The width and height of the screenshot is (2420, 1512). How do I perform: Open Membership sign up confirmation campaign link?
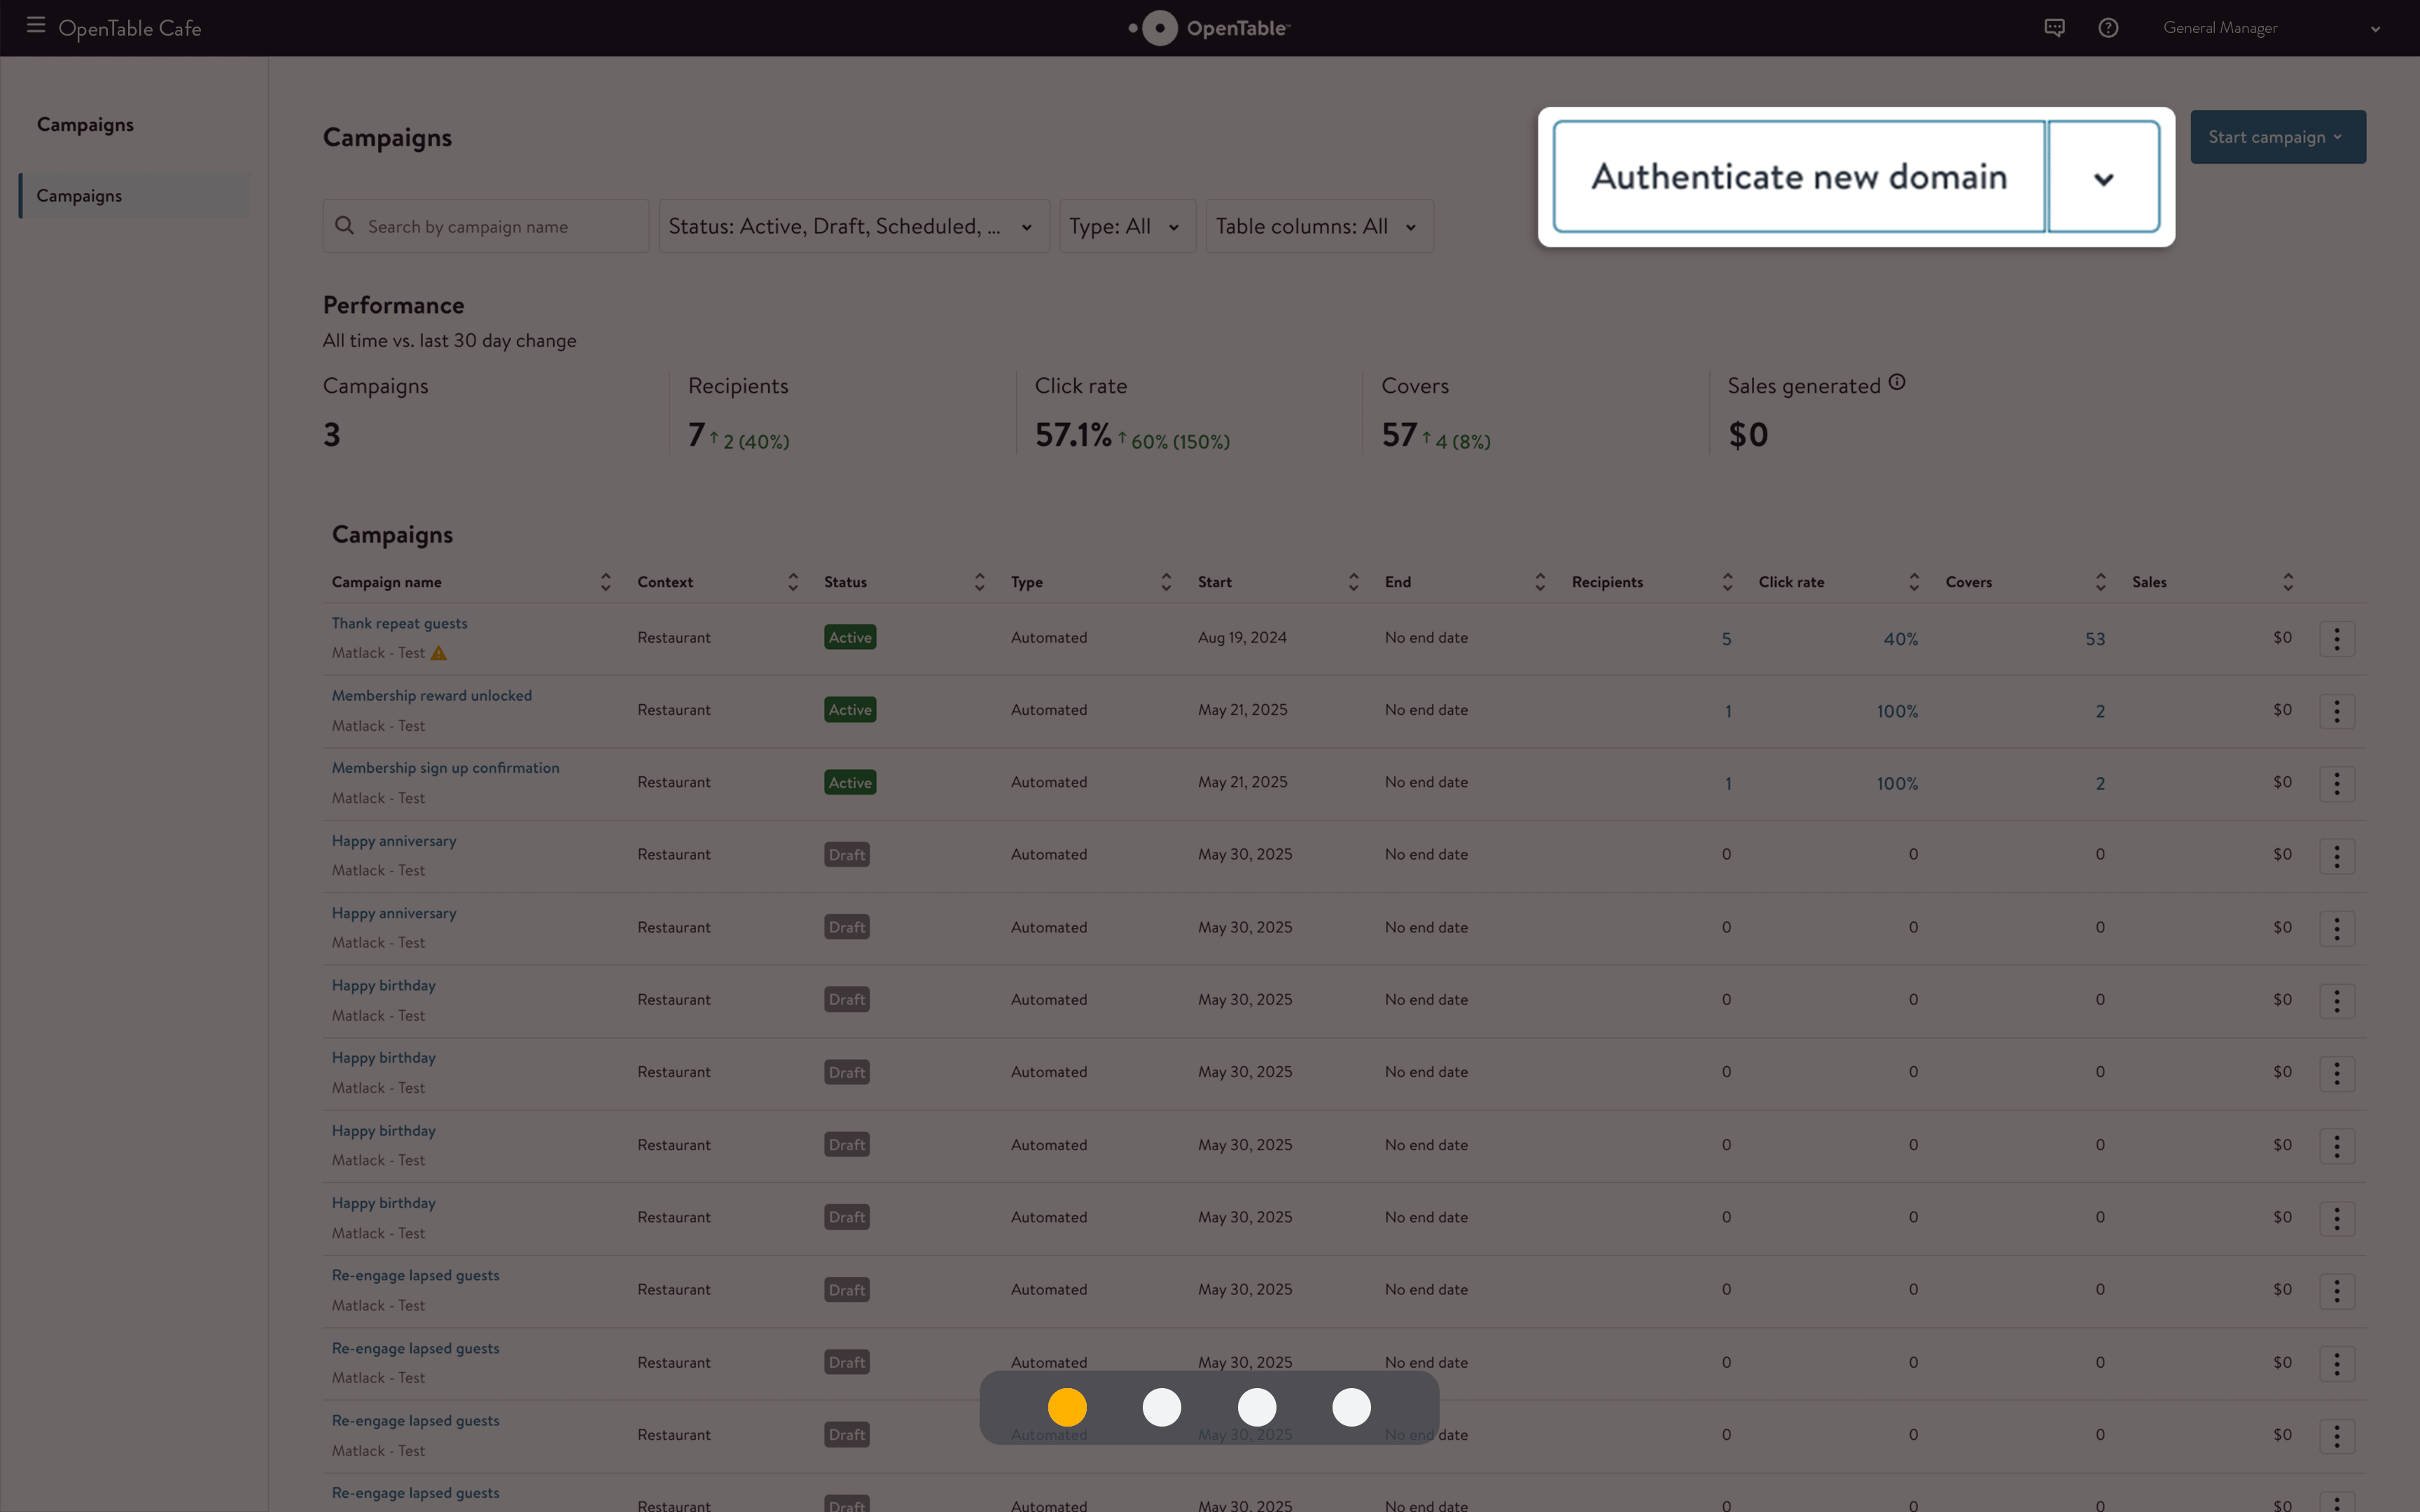coord(445,768)
